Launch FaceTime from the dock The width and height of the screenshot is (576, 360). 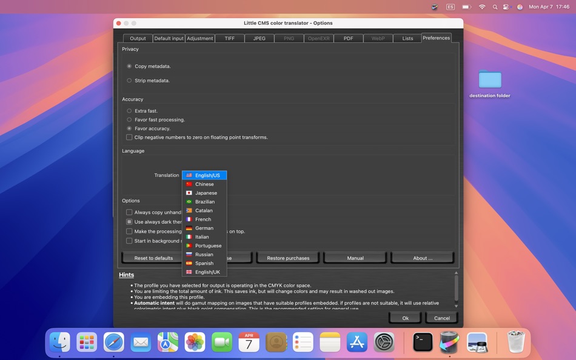(x=222, y=342)
